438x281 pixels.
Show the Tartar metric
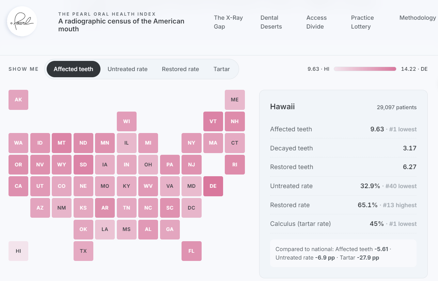click(222, 69)
